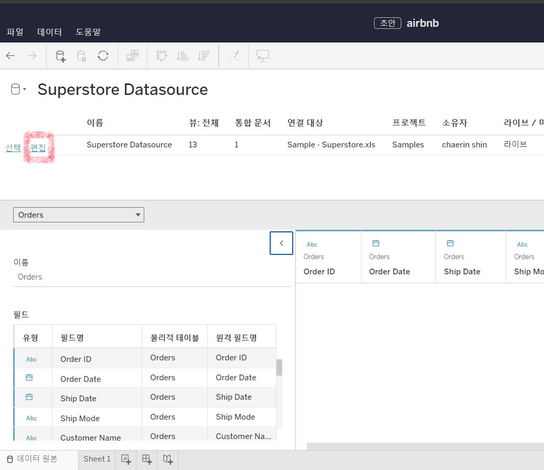Click the 라이브 connection type cell

(x=515, y=144)
